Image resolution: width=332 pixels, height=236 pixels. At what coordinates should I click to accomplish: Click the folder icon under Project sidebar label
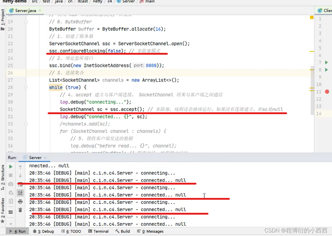click(3, 29)
